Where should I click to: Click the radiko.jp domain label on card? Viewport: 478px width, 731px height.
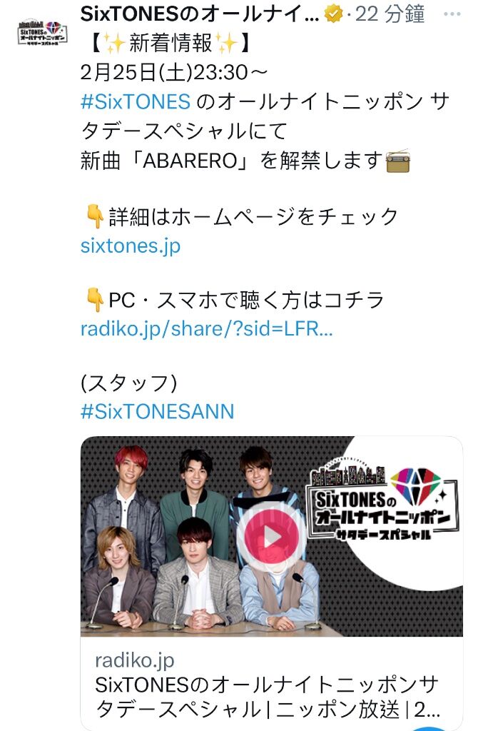pyautogui.click(x=135, y=660)
